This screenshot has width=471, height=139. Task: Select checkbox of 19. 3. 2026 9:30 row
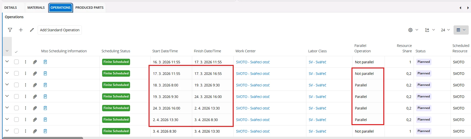click(x=16, y=96)
